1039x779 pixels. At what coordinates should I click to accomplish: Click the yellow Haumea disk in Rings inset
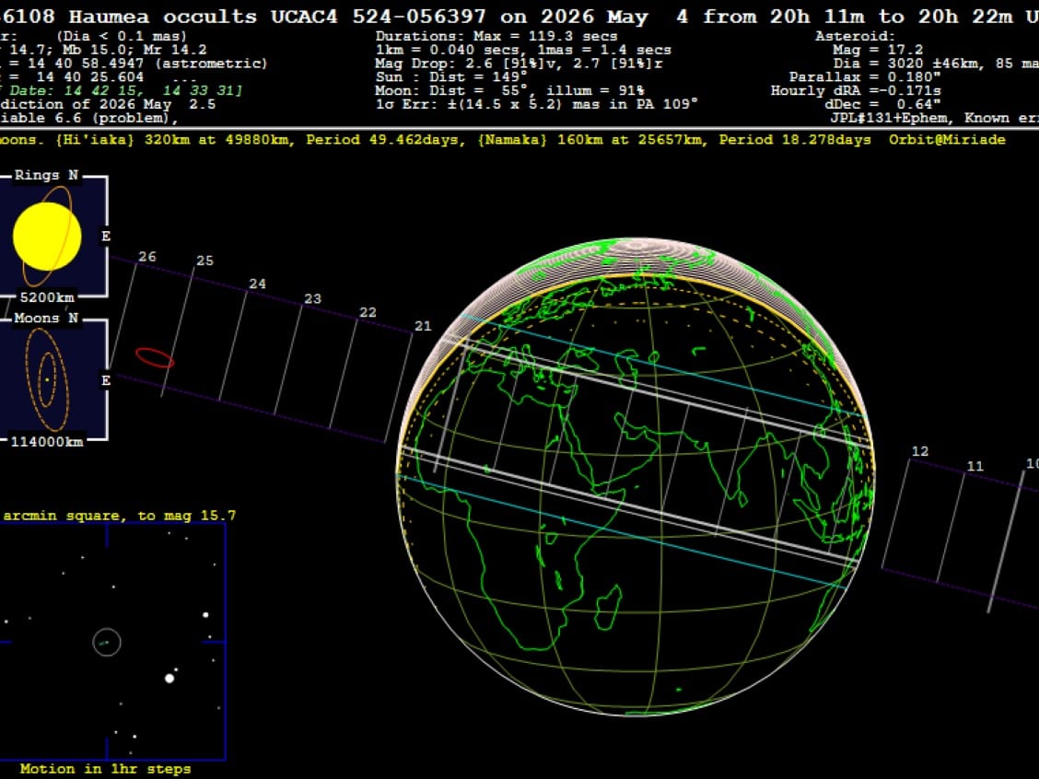click(x=47, y=237)
